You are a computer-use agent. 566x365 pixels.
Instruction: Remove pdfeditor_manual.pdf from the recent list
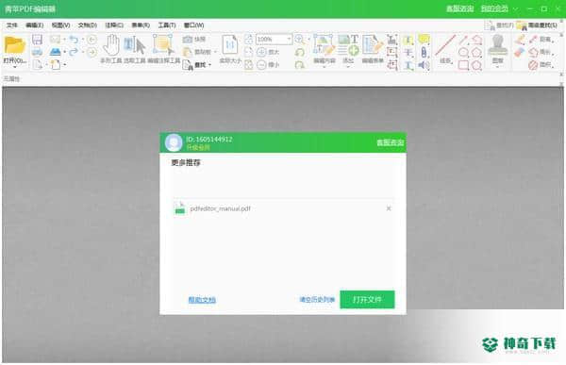(x=389, y=208)
